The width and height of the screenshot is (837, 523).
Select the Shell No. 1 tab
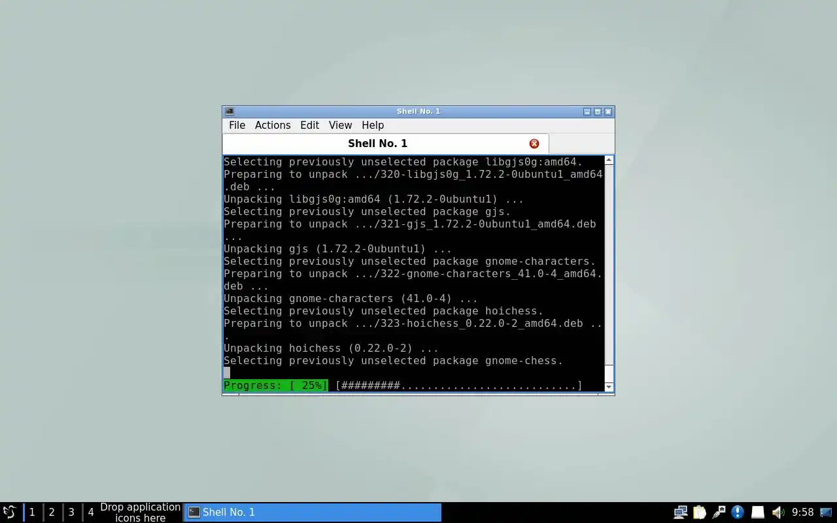click(386, 143)
